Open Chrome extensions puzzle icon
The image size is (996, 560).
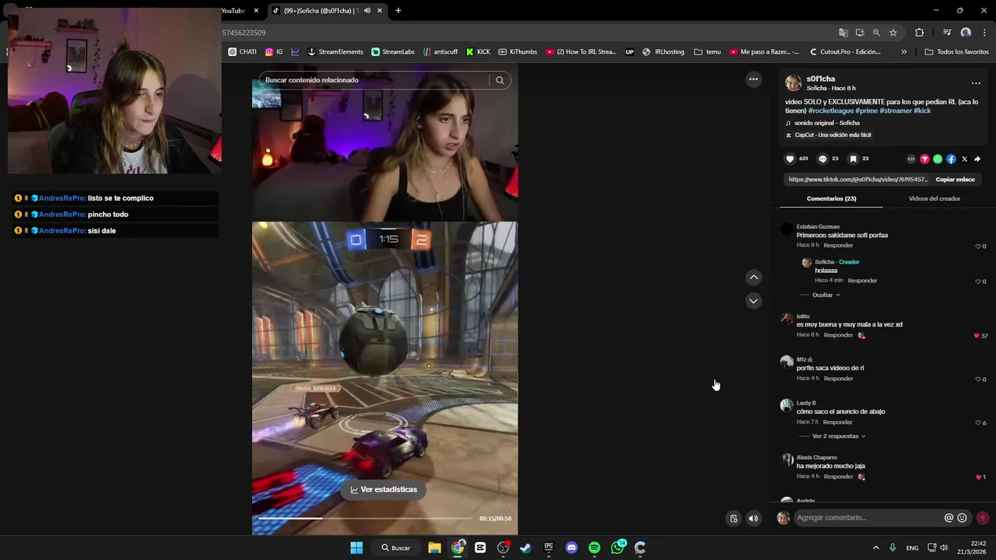click(x=920, y=33)
